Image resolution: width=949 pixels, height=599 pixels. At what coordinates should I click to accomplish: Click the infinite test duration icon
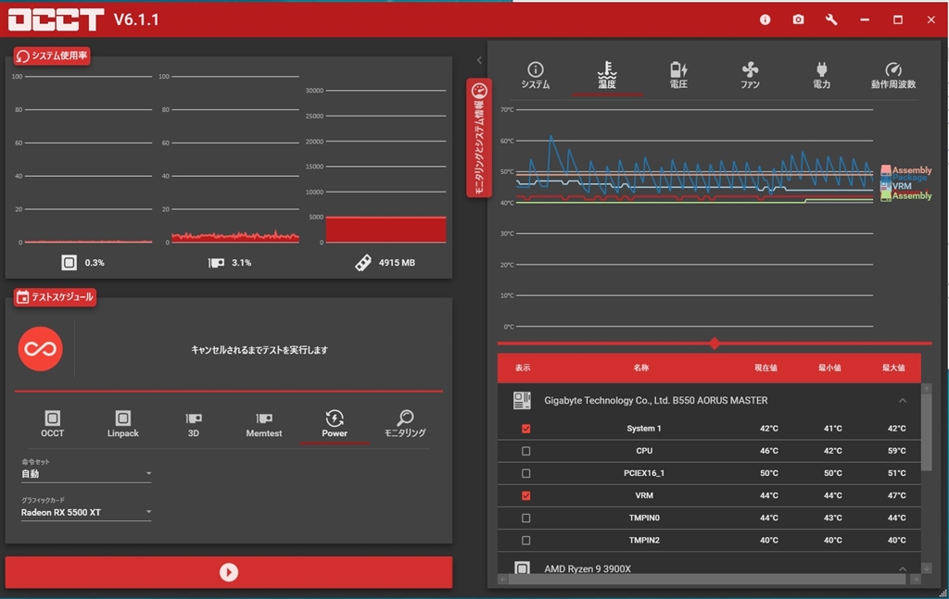coord(41,349)
